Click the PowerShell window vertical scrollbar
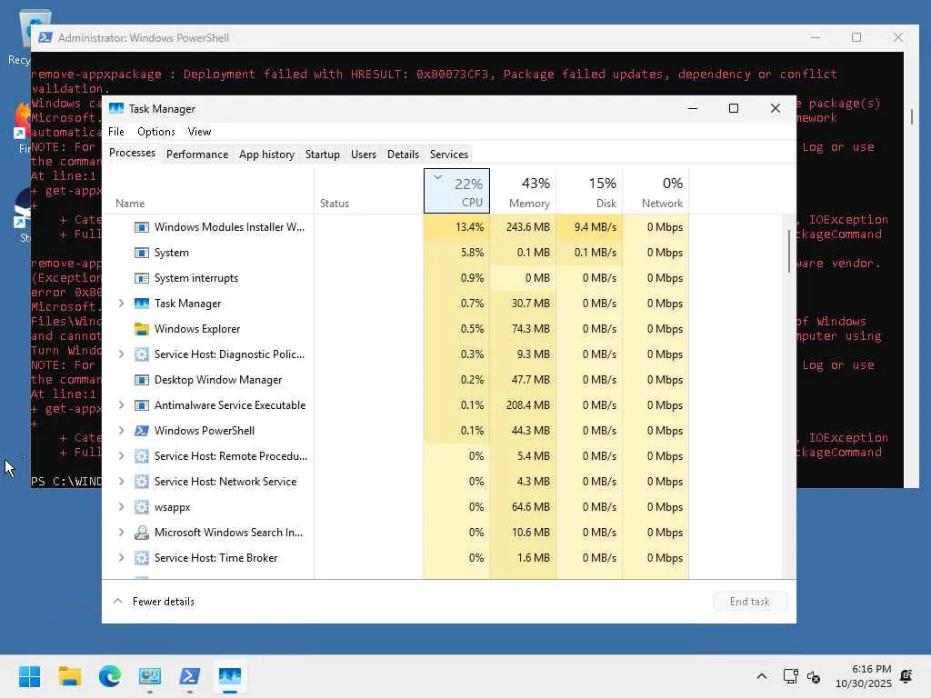Image resolution: width=931 pixels, height=698 pixels. [912, 116]
